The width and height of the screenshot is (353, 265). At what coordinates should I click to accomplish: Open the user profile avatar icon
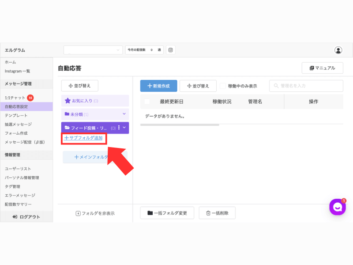[338, 50]
